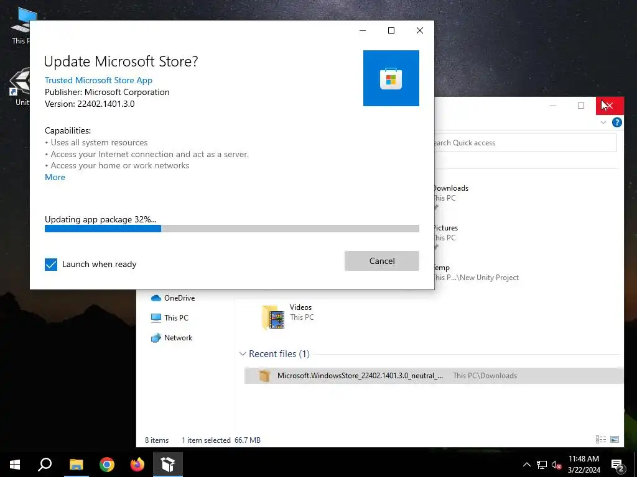The width and height of the screenshot is (637, 477).
Task: Click the App Installer taskbar icon
Action: [168, 465]
